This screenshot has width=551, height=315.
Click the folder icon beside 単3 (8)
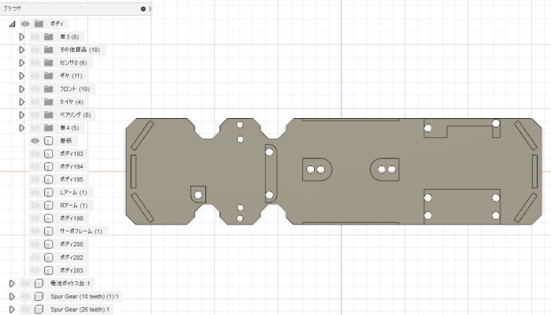[x=49, y=37]
